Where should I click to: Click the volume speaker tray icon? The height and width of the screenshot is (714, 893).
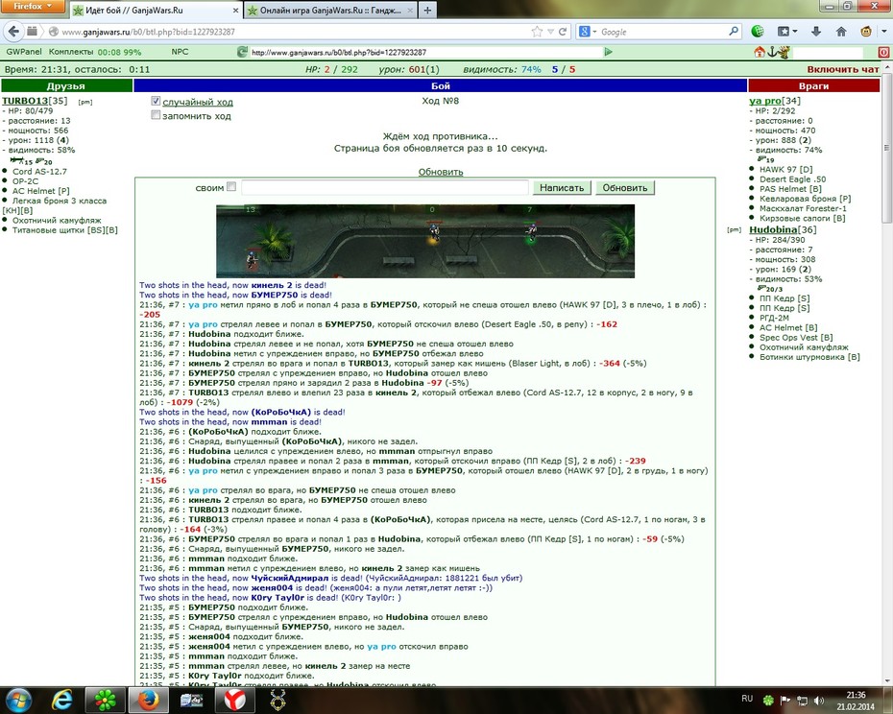click(819, 700)
